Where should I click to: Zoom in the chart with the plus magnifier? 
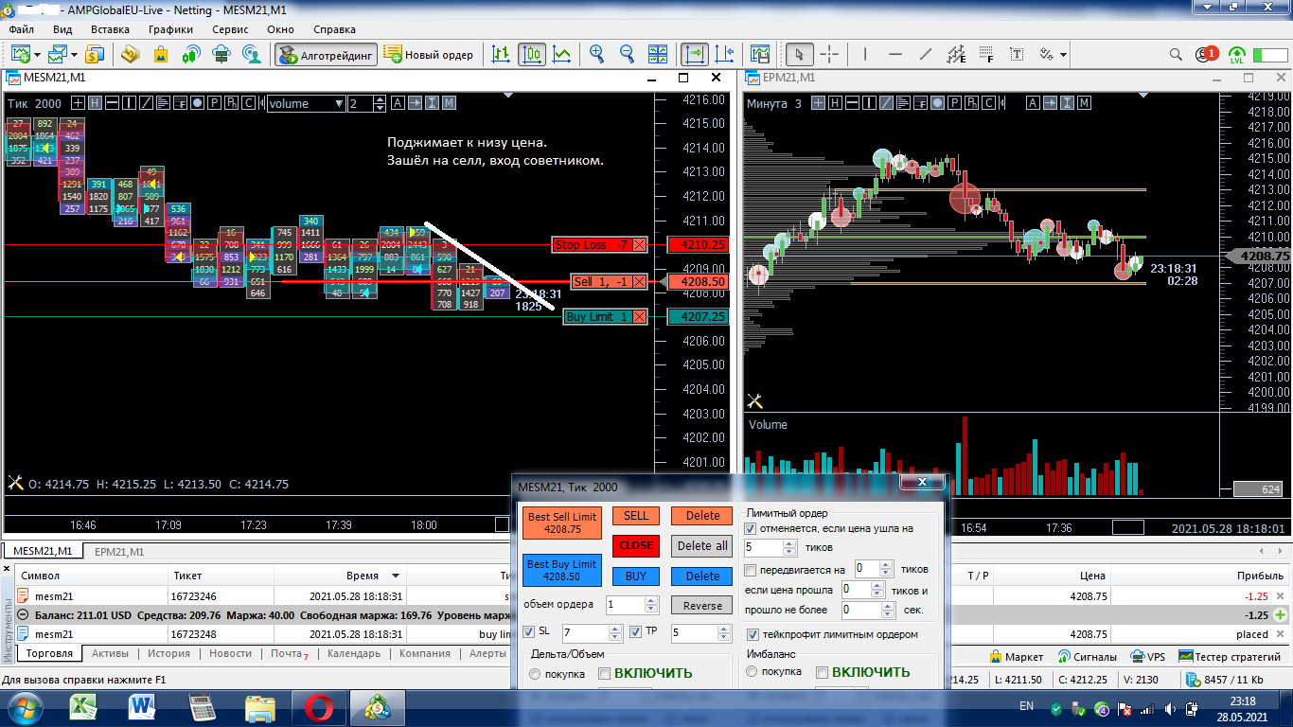597,54
